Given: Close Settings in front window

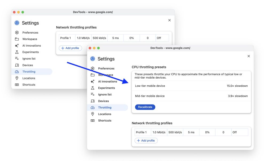Looking at the screenshot, I should click(249, 56).
